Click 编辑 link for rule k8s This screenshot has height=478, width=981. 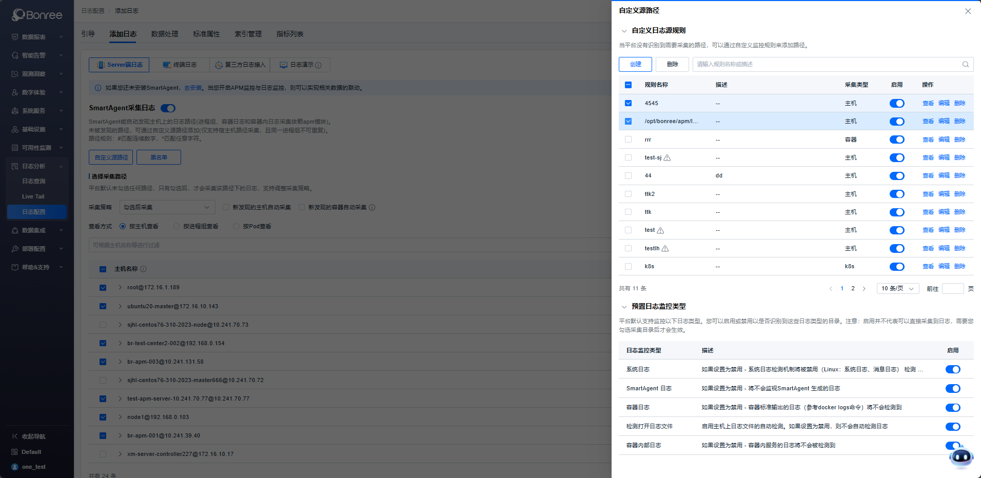944,266
